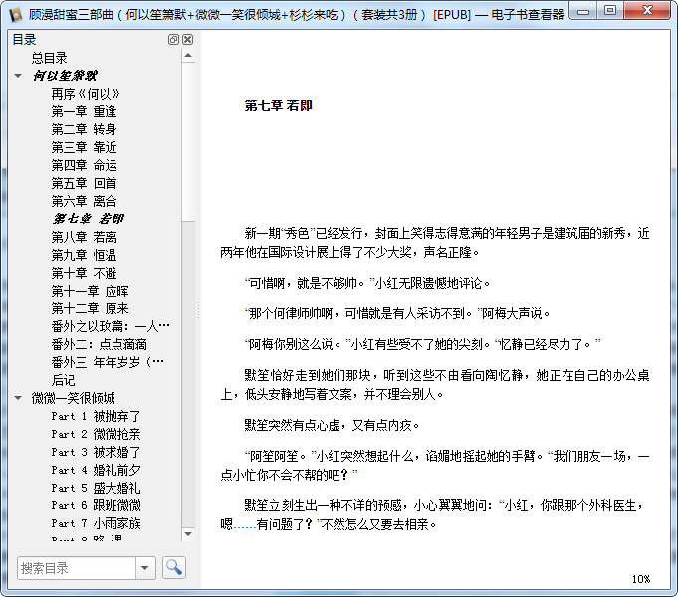678x597 pixels.
Task: Click the TOC scrollbar down arrow
Action: pos(188,534)
